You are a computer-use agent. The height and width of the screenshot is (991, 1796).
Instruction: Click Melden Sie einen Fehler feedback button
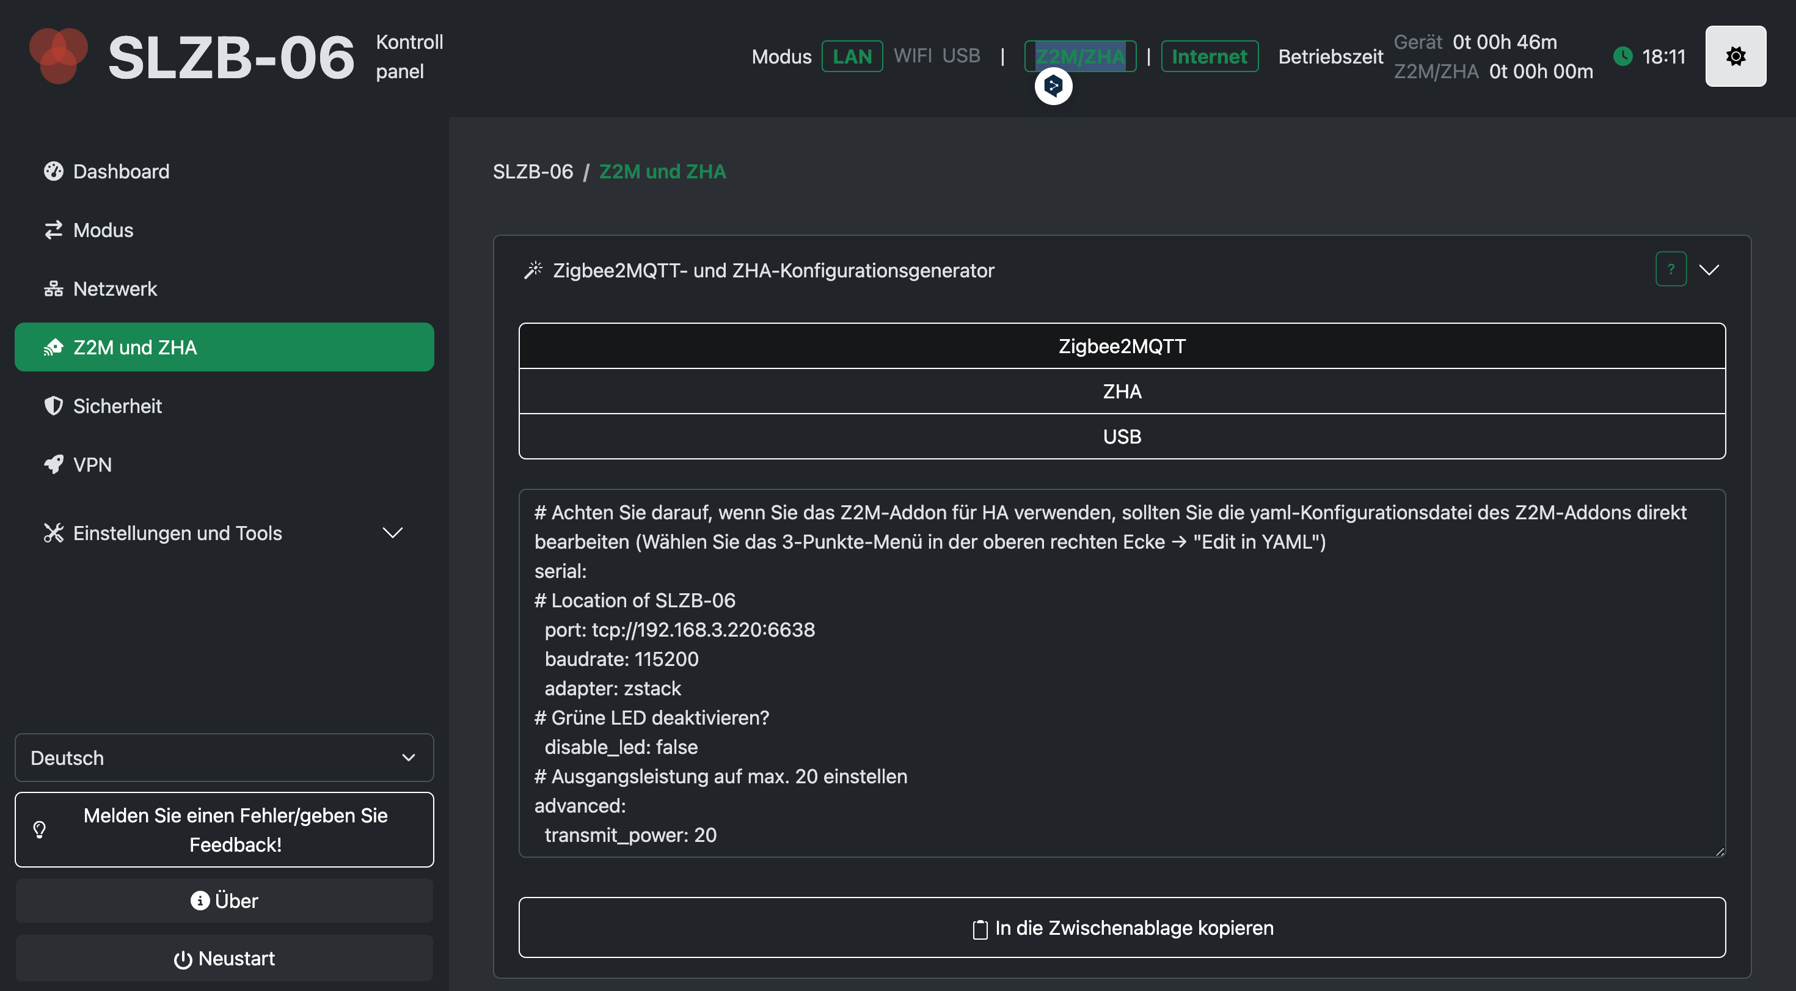tap(225, 830)
